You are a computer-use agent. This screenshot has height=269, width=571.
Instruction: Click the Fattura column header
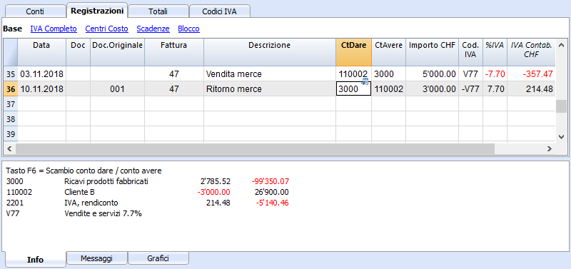click(174, 52)
